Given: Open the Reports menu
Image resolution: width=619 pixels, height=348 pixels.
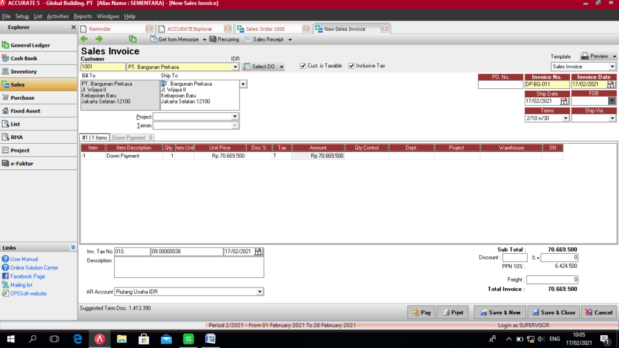Looking at the screenshot, I should (x=83, y=16).
